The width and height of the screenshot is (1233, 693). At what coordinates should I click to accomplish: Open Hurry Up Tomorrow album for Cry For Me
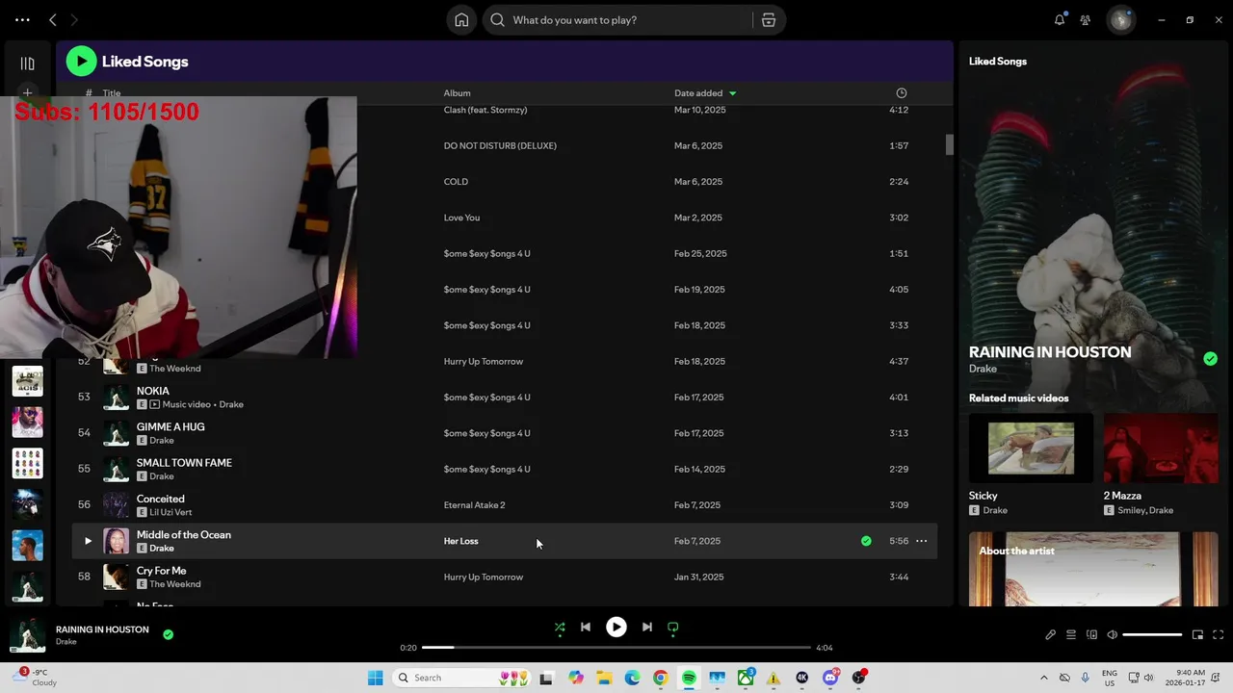483,577
